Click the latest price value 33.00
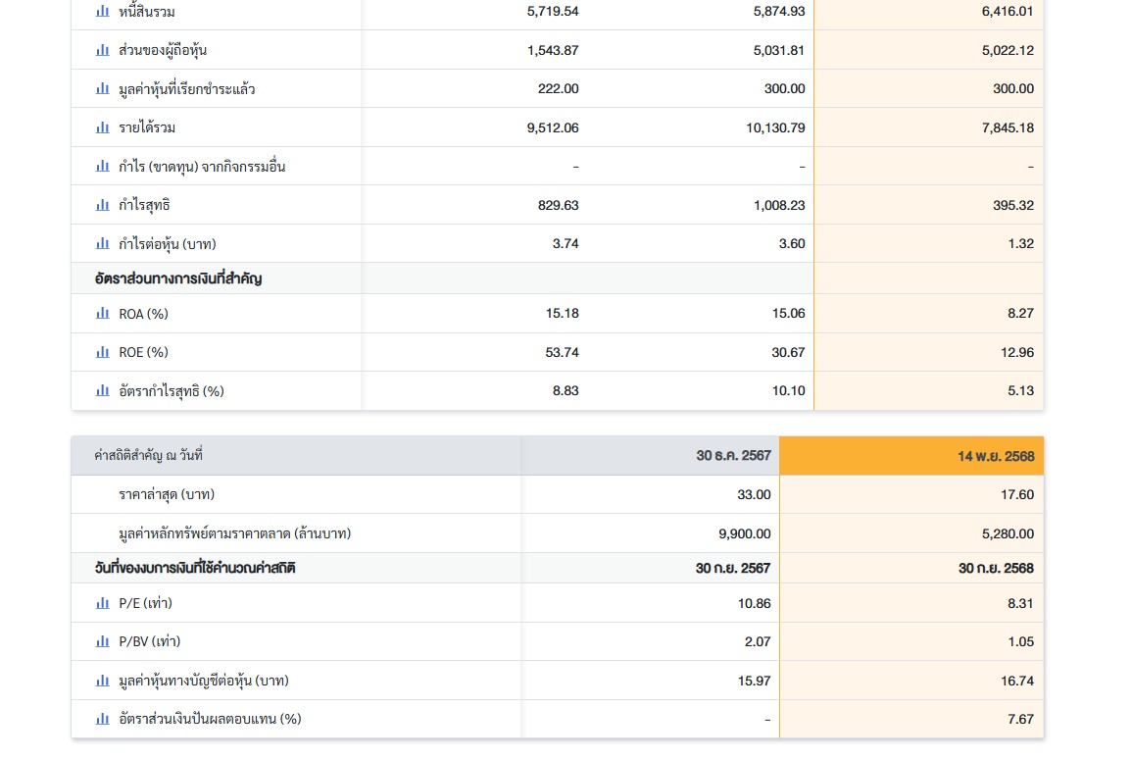The width and height of the screenshot is (1131, 759). (x=754, y=494)
